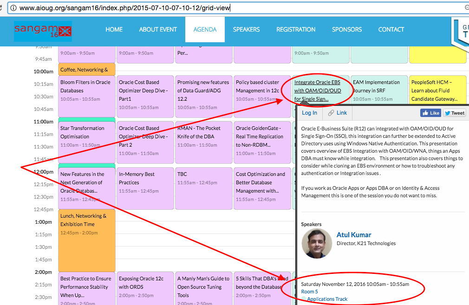Click the Facebook Like thumbs-up button
This screenshot has height=305, width=469.
430,113
